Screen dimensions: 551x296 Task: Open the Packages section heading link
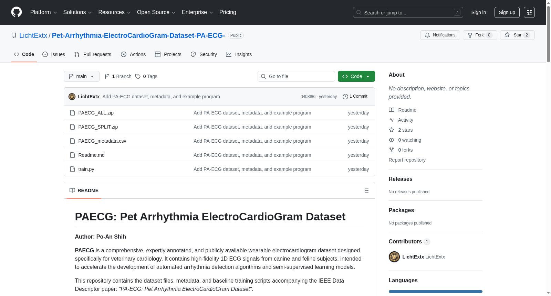click(x=401, y=210)
